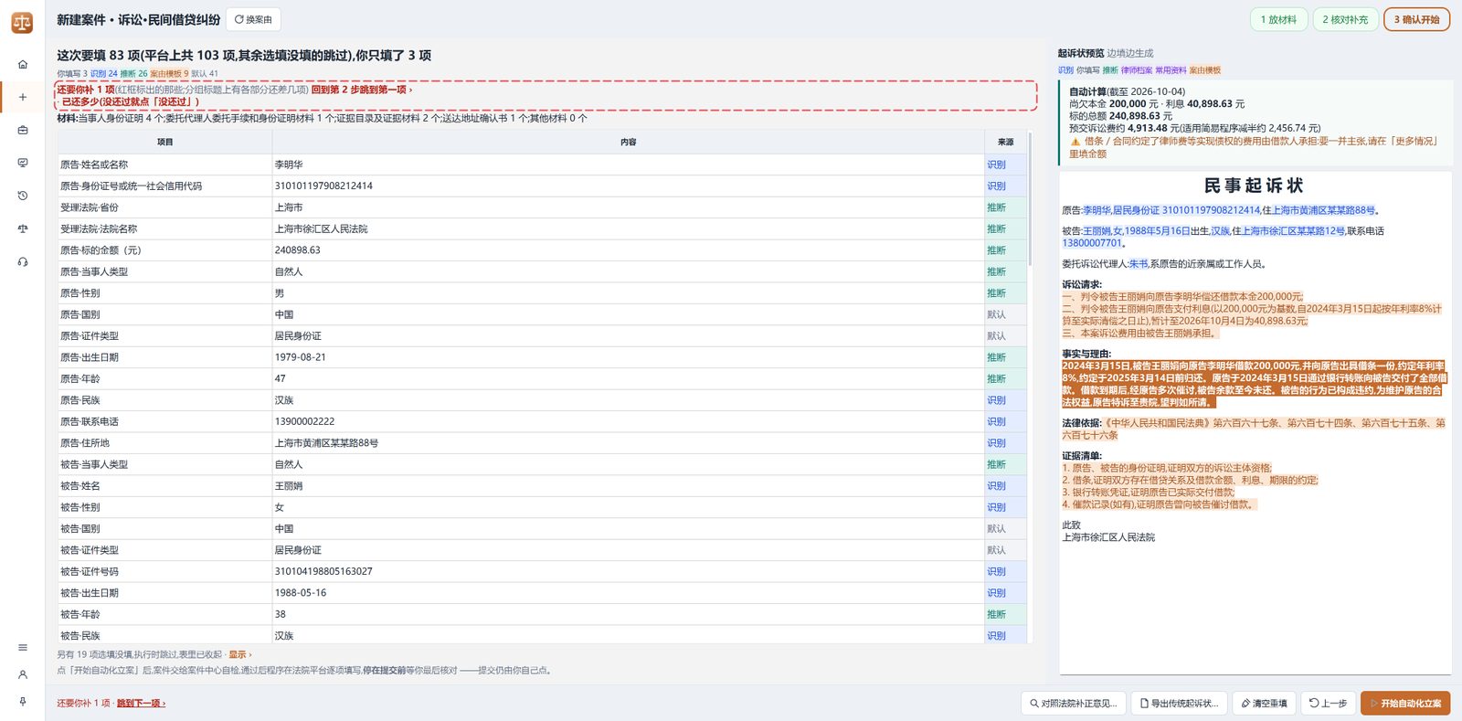Click the 1979-08-21 birth date cell
1462x721 pixels.
628,357
